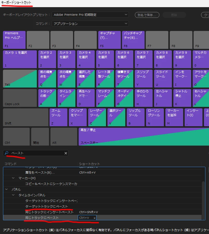
Task: Select the F2 key
Action: tap(38, 40)
